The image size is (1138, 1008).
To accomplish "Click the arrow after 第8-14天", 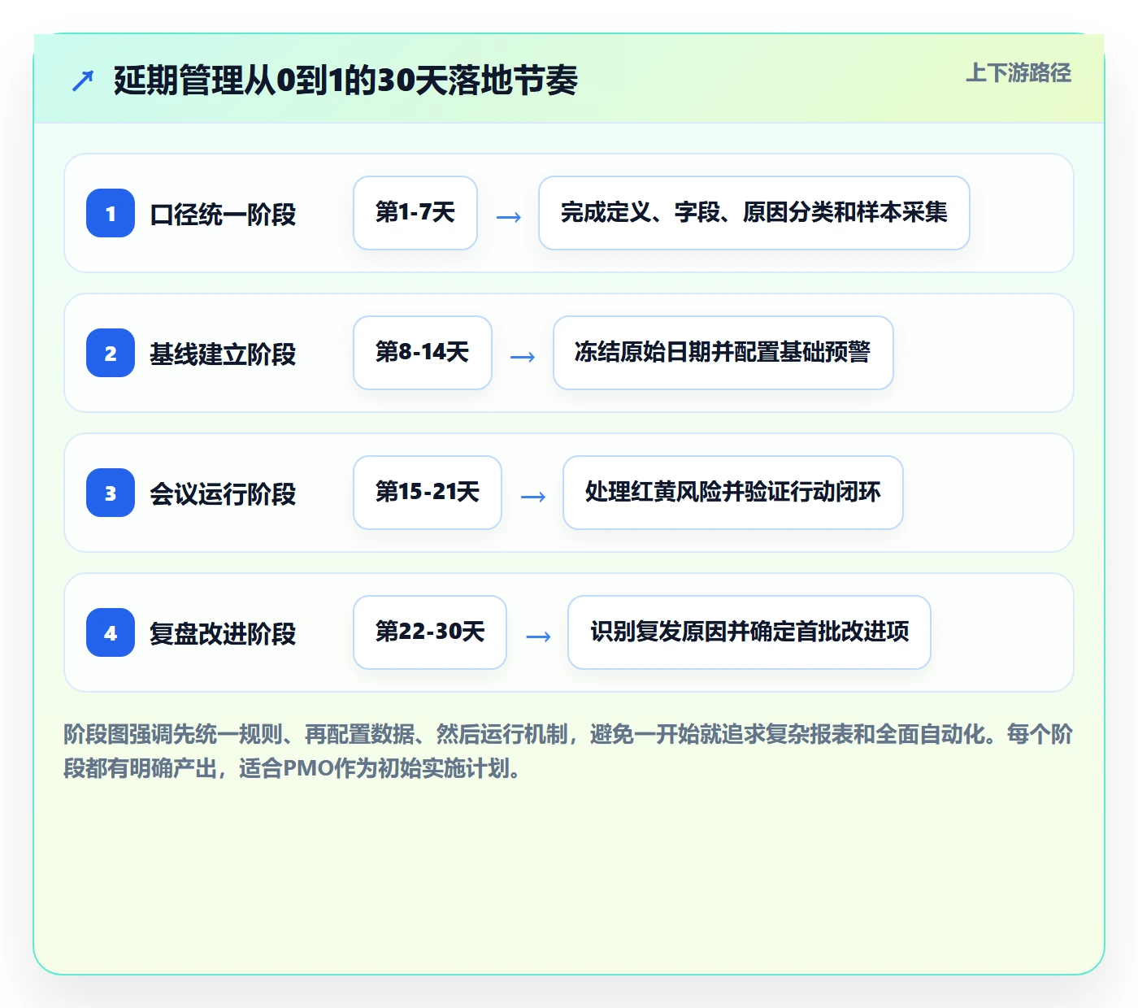I will [x=523, y=357].
